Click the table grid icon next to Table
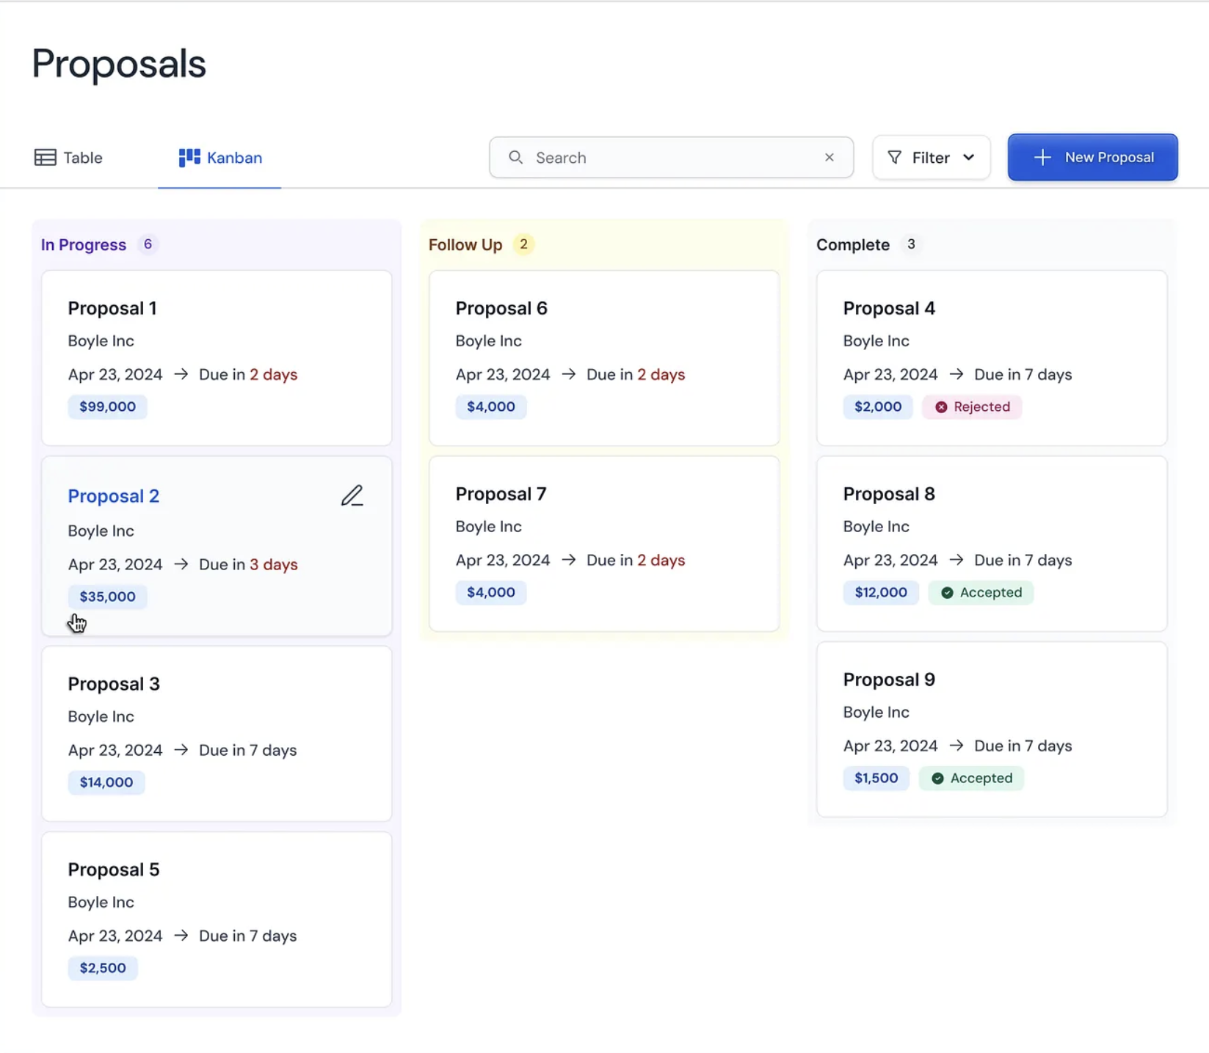 click(x=45, y=157)
